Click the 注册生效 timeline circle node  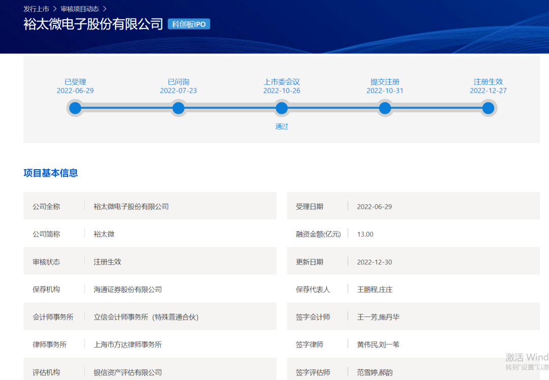(488, 108)
